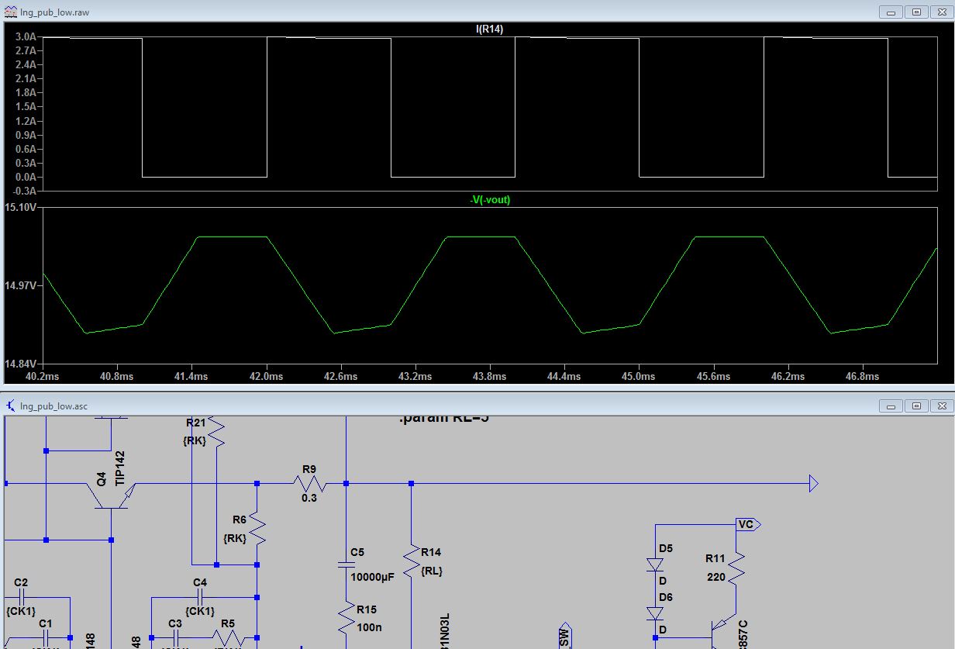Click the 43.8ms time axis label

click(490, 376)
